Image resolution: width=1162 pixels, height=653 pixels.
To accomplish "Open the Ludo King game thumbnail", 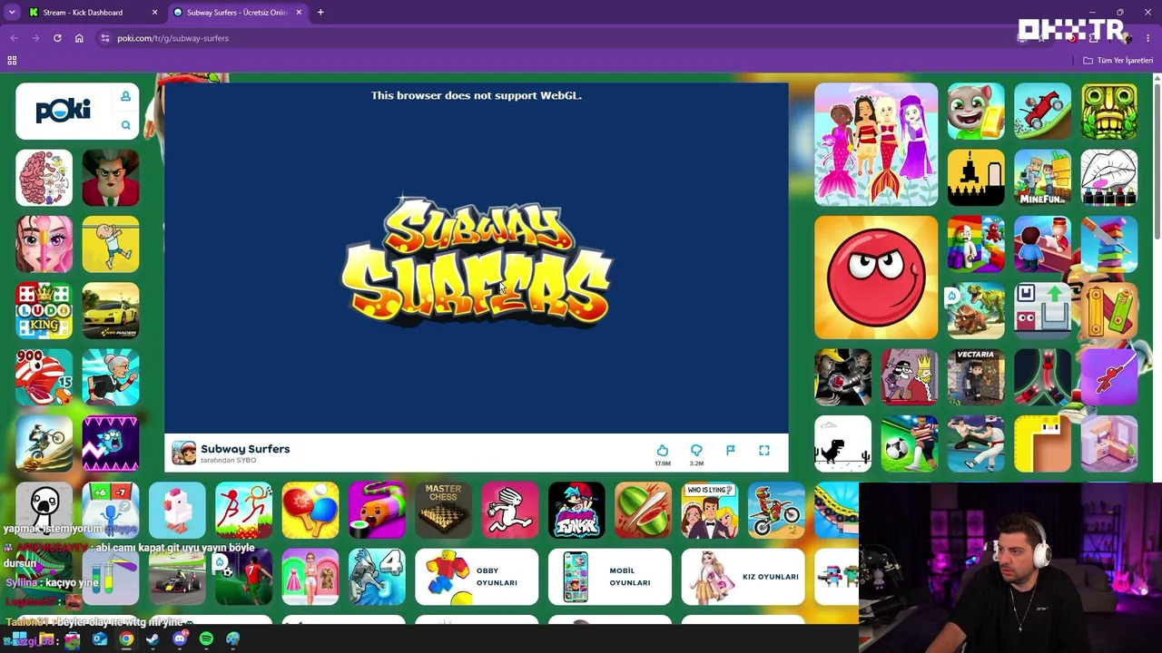I will click(44, 311).
